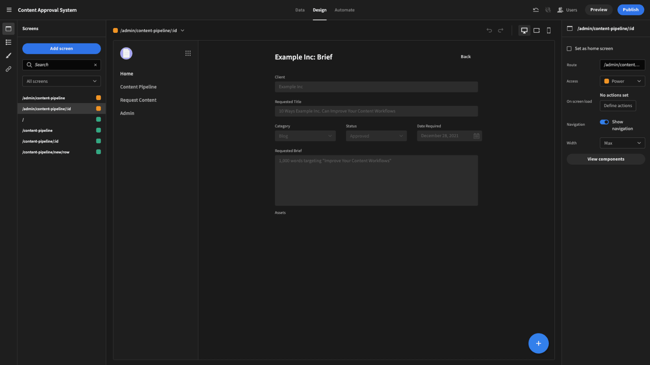Click the Preview button
This screenshot has width=650, height=365.
point(599,10)
